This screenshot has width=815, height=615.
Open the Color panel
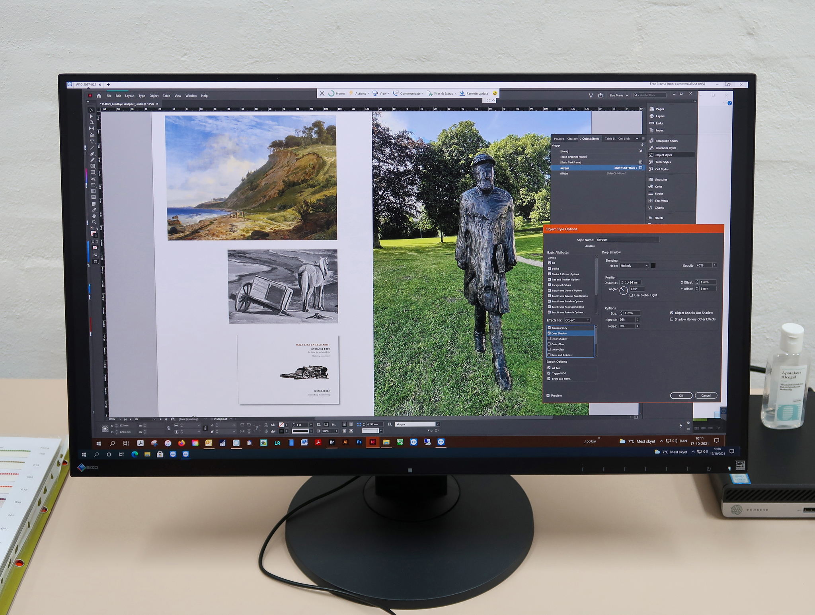pyautogui.click(x=655, y=187)
